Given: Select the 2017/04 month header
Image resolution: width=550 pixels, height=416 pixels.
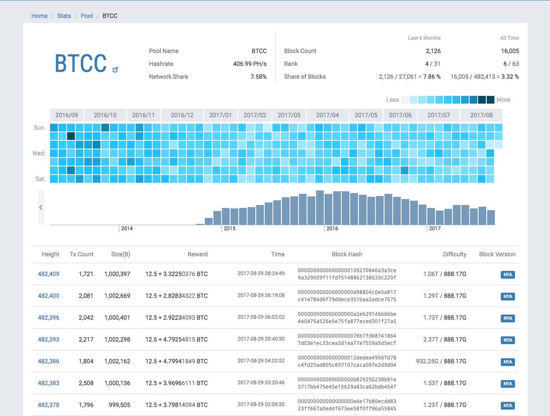Looking at the screenshot, I should click(x=327, y=115).
